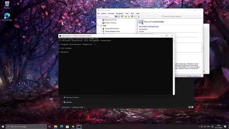Click the Executable file input field
Image resolution: width=229 pixels, height=129 pixels.
point(168,32)
